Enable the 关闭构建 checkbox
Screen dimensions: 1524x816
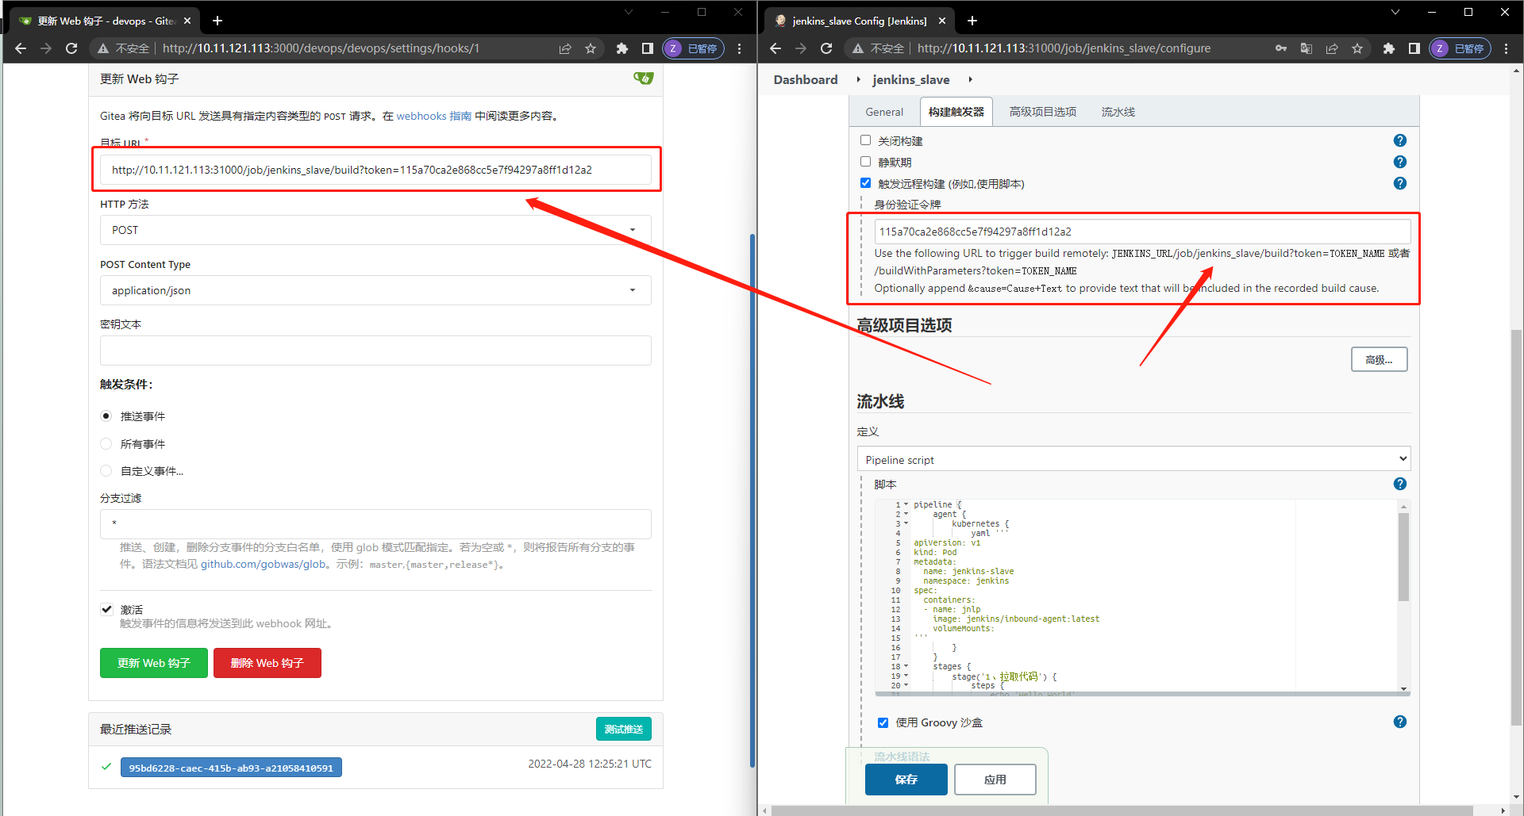865,140
